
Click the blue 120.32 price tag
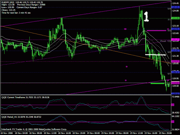pyautogui.click(x=175, y=72)
